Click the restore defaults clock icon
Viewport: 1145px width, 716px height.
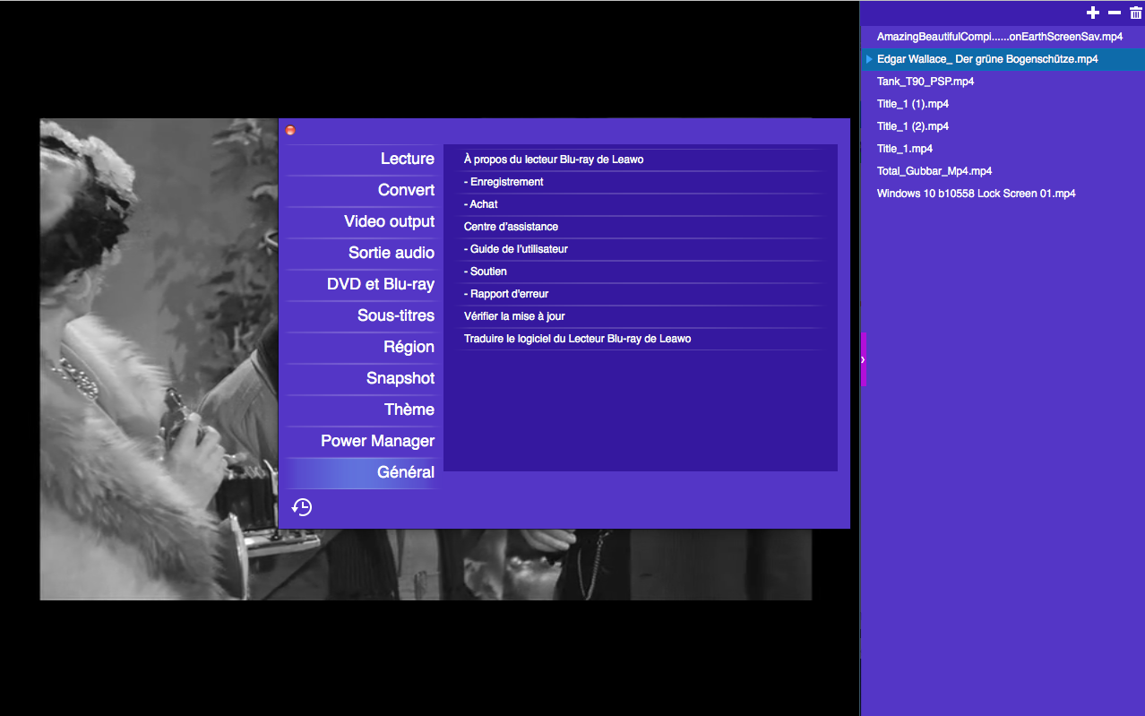click(x=302, y=507)
